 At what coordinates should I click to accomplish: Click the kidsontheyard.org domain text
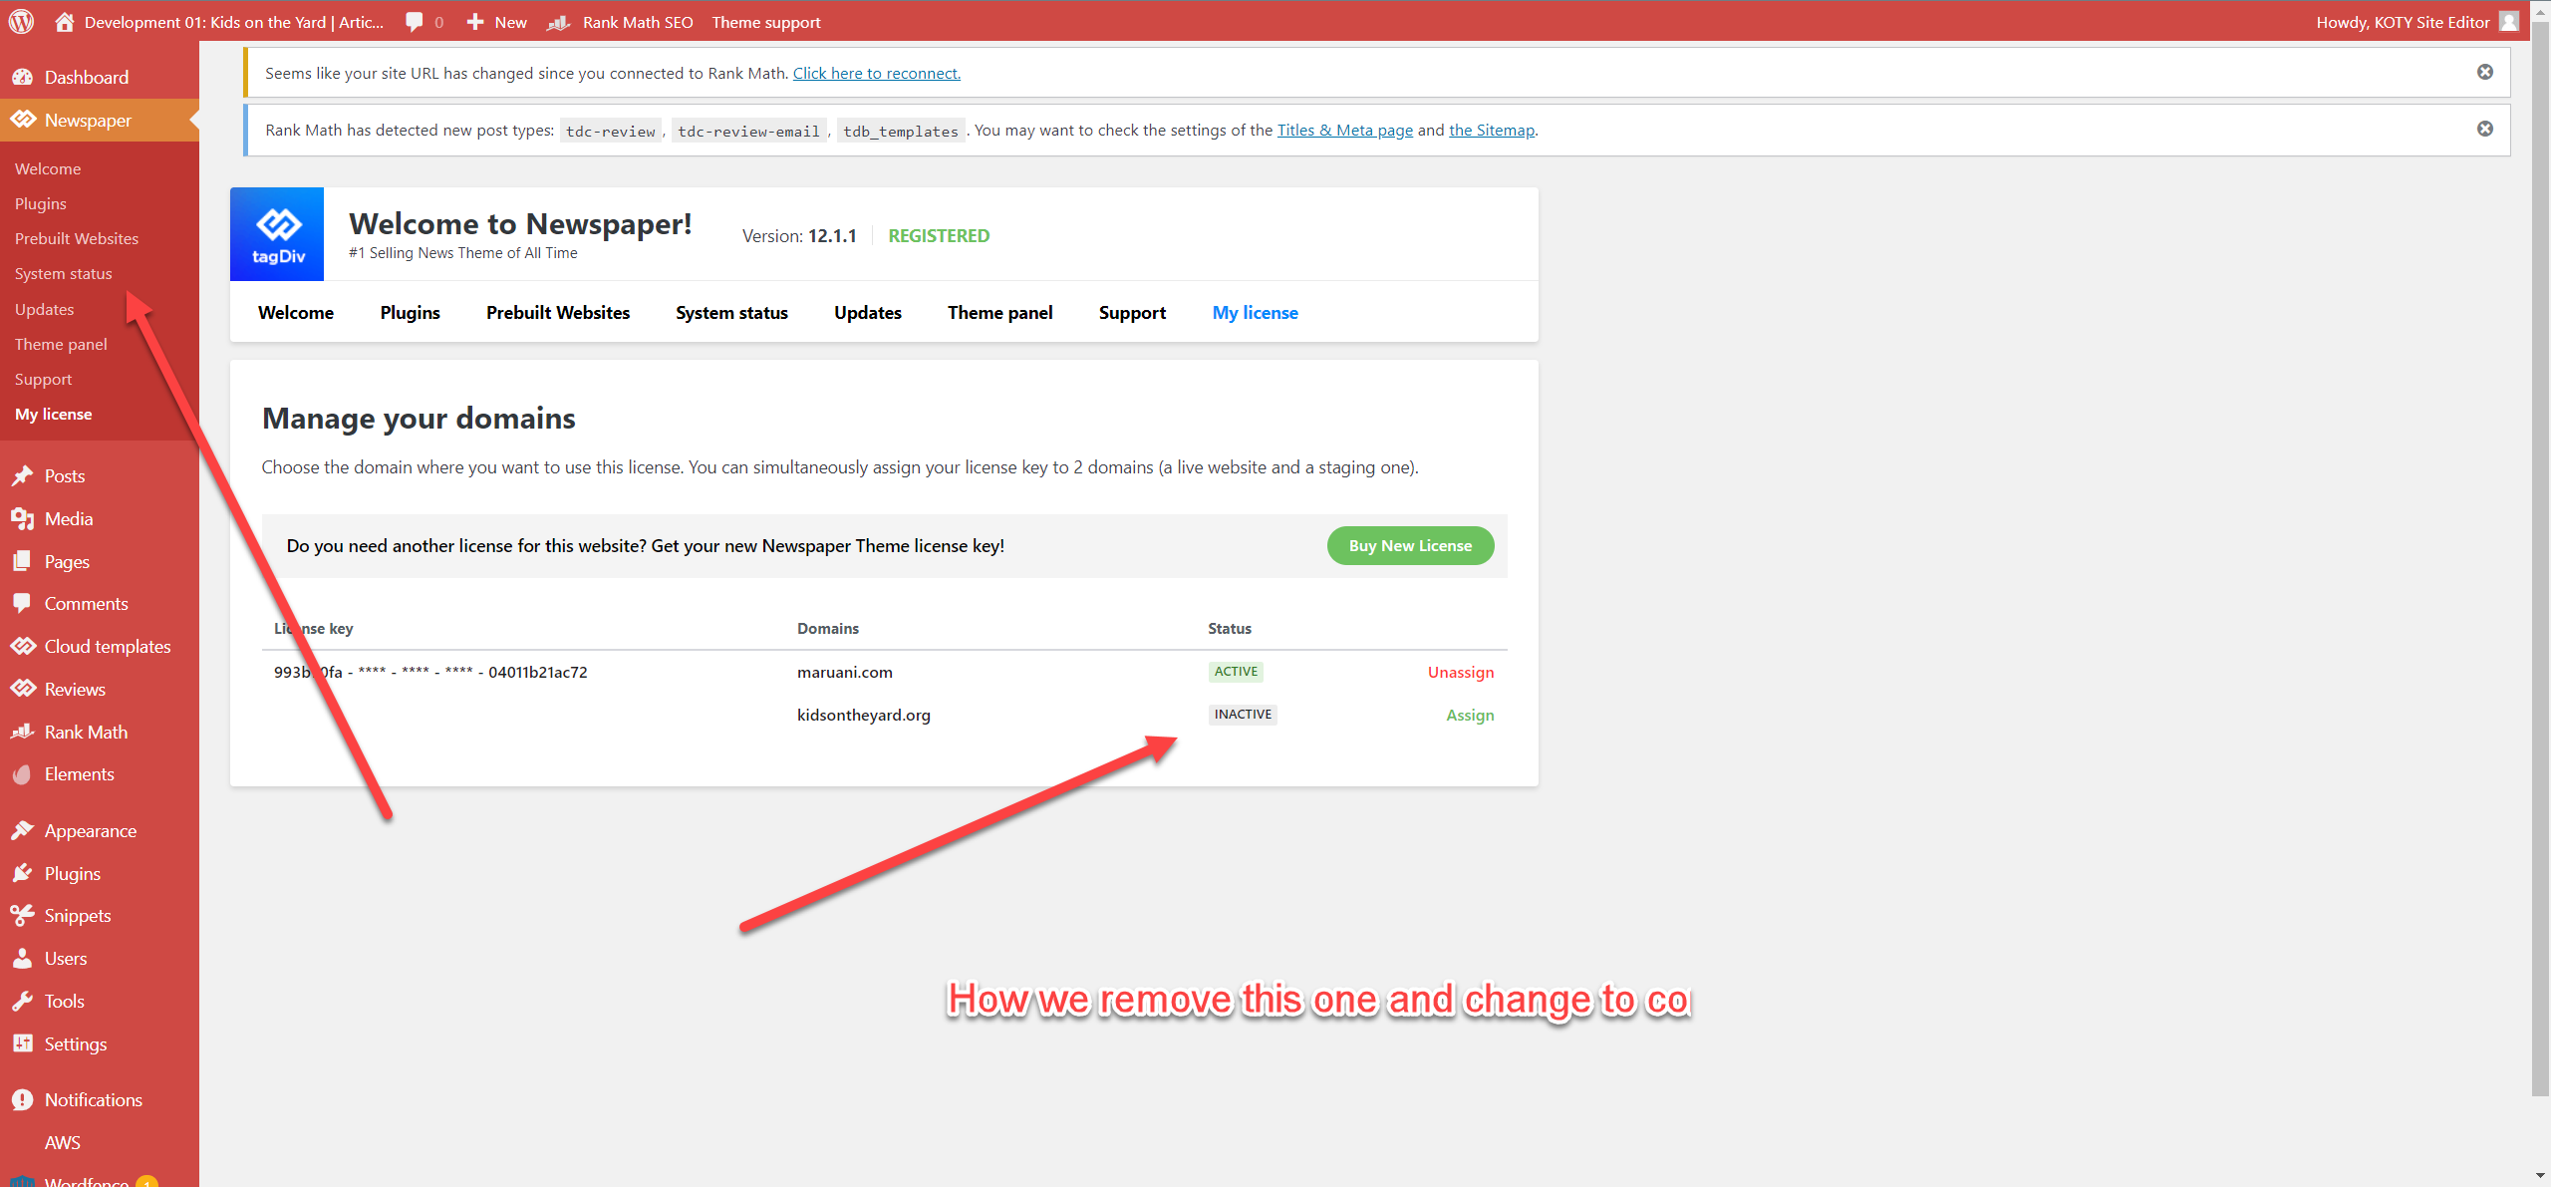point(864,715)
